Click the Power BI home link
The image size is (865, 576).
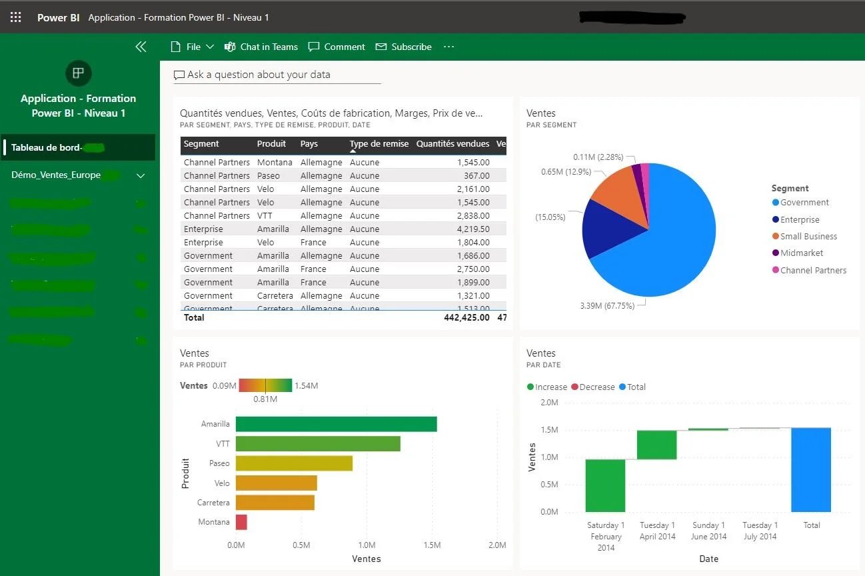59,17
